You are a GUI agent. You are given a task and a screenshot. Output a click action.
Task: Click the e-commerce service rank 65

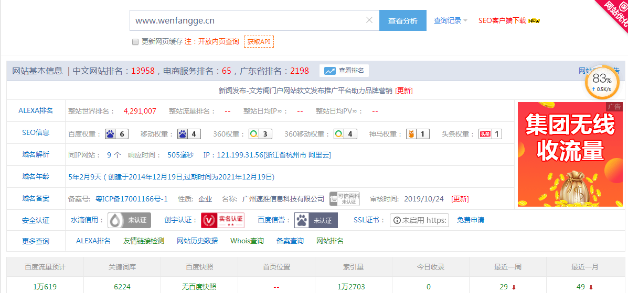[x=227, y=71]
